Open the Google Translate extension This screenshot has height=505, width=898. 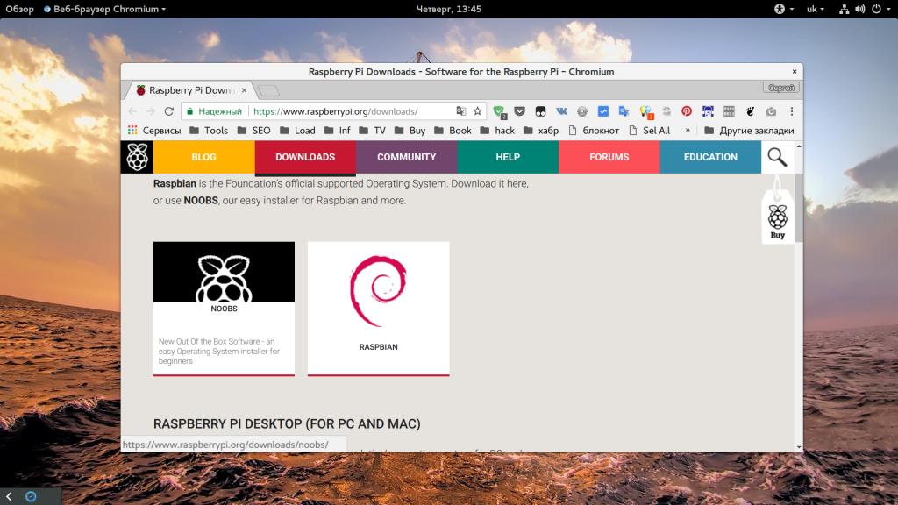(x=624, y=111)
